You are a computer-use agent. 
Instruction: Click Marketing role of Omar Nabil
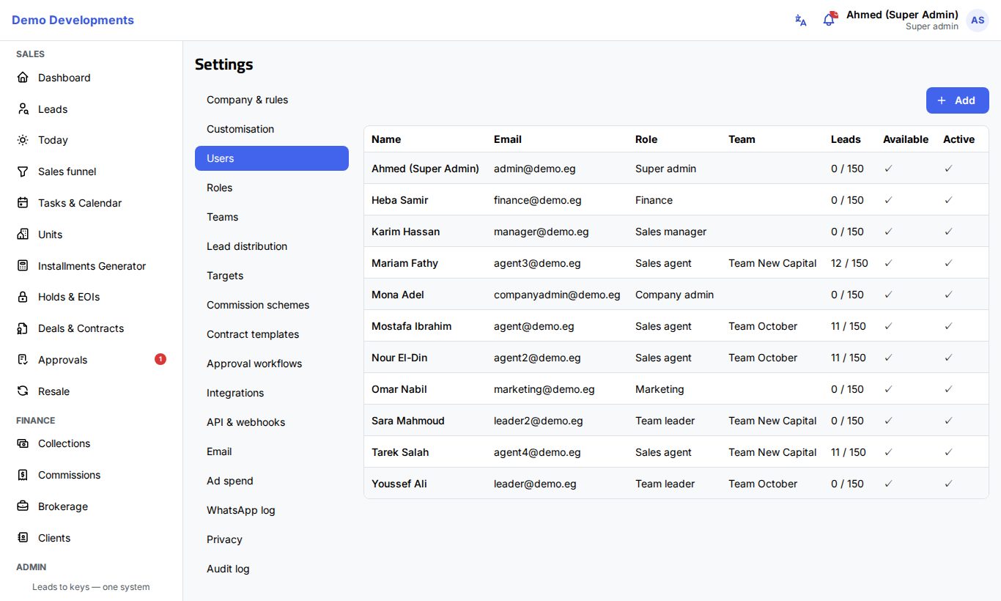point(660,389)
